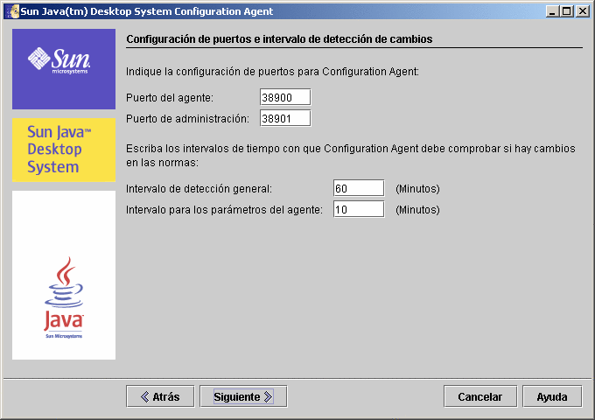Click the label 'Intervalo de detección general:'
Viewport: 595px width, 420px height.
point(199,189)
